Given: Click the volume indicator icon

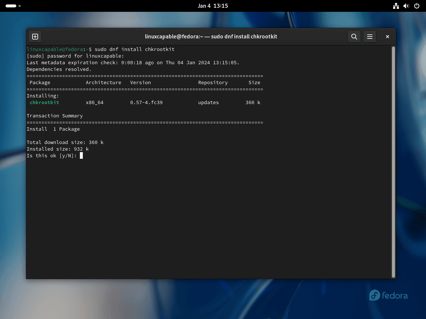Looking at the screenshot, I should point(406,6).
